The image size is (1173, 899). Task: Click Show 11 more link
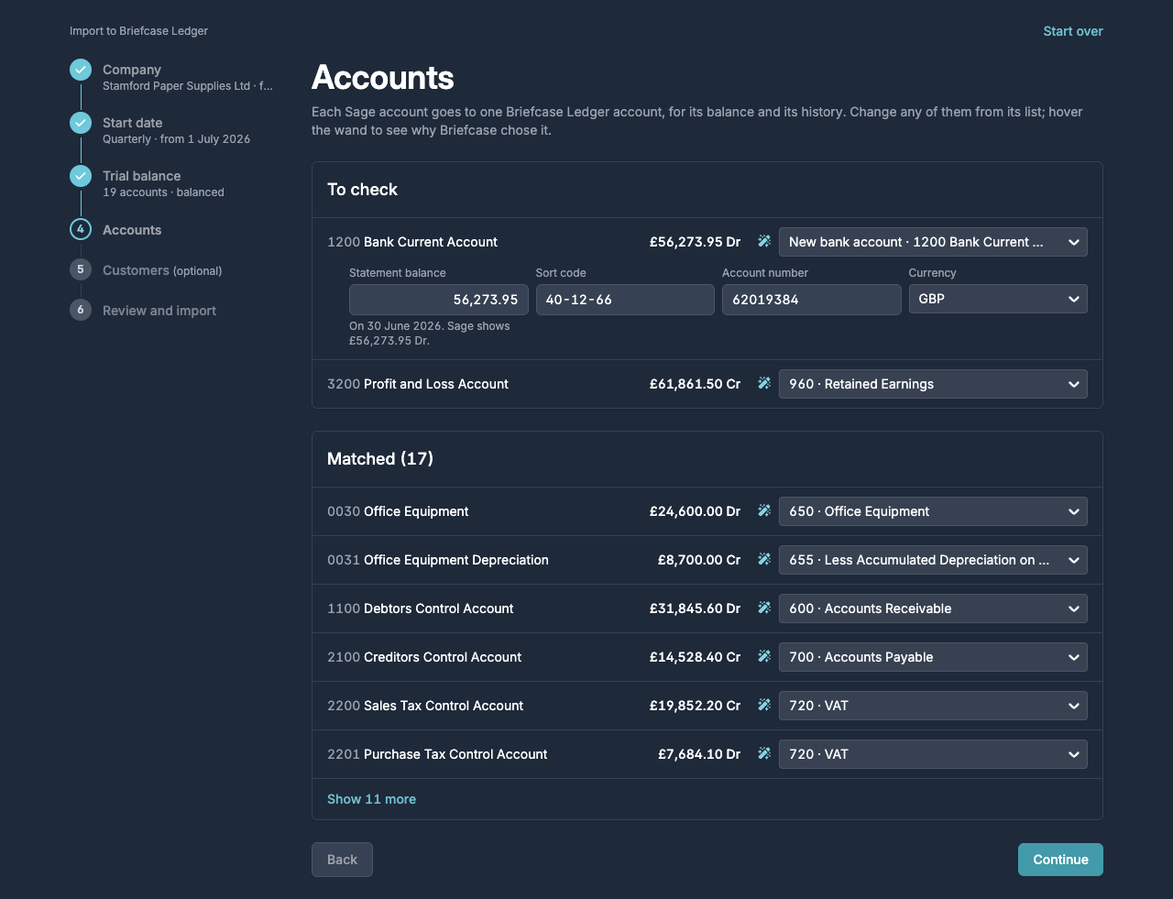pyautogui.click(x=371, y=799)
